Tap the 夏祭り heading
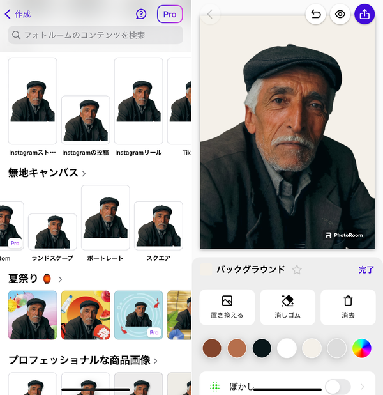 click(x=23, y=279)
